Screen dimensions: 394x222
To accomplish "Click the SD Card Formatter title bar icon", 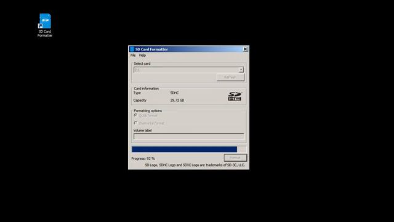I will pyautogui.click(x=132, y=49).
